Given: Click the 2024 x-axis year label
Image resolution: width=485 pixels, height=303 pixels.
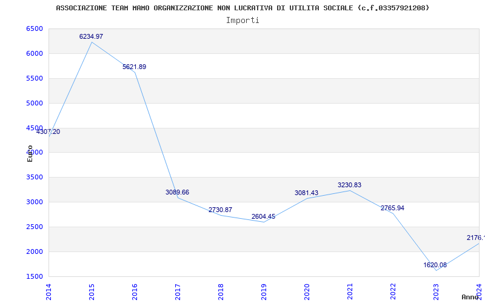Looking at the screenshot, I should click(x=479, y=291).
